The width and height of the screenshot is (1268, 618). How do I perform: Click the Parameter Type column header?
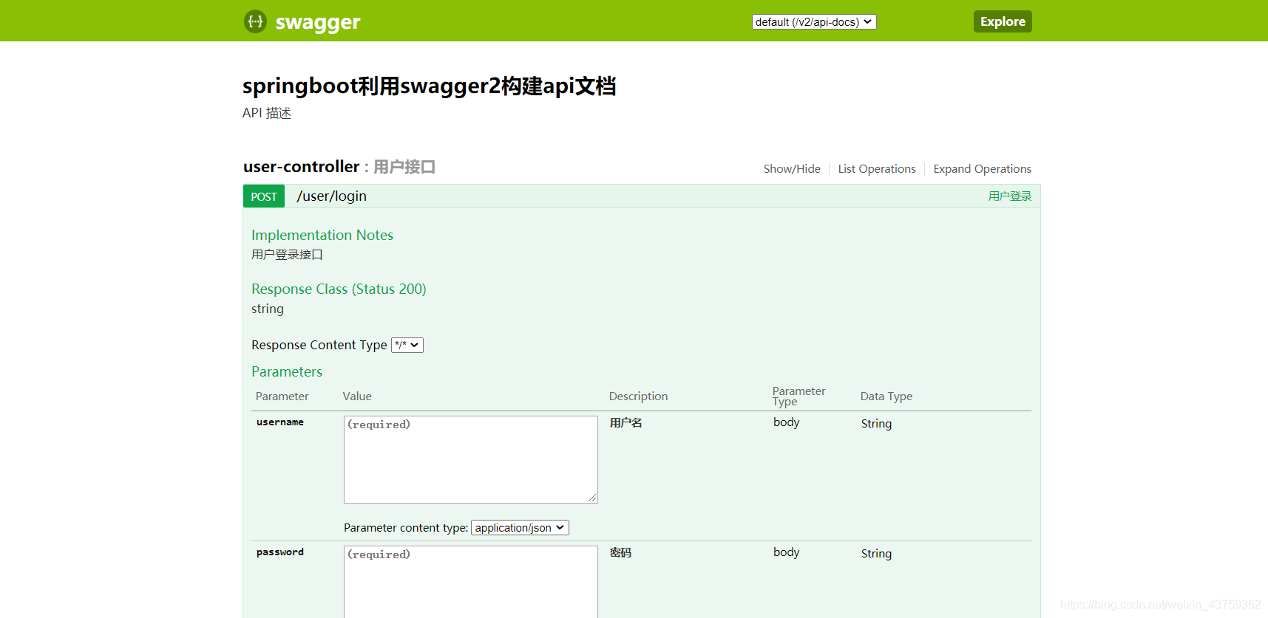pos(799,396)
